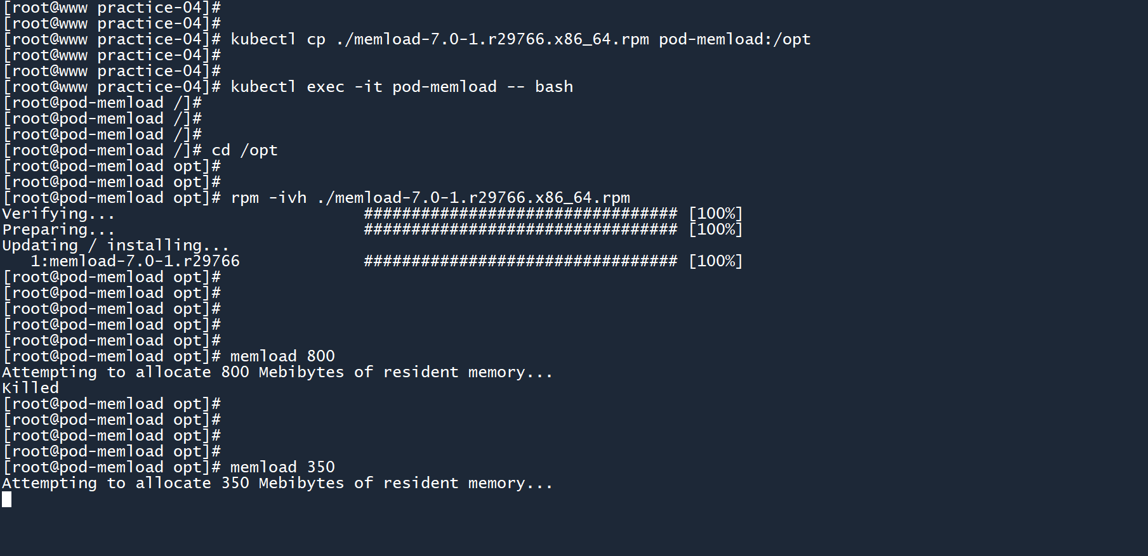Click the kubectl cp command line
Viewport: 1148px width, 556px height.
pos(438,39)
